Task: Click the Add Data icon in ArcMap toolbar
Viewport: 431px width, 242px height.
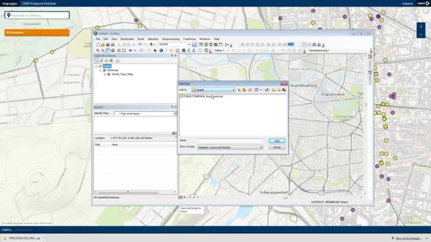Action: point(152,44)
